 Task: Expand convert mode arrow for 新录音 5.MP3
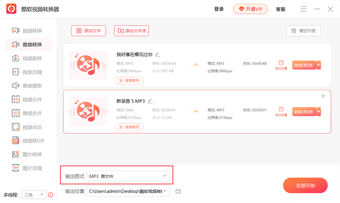pos(318,112)
